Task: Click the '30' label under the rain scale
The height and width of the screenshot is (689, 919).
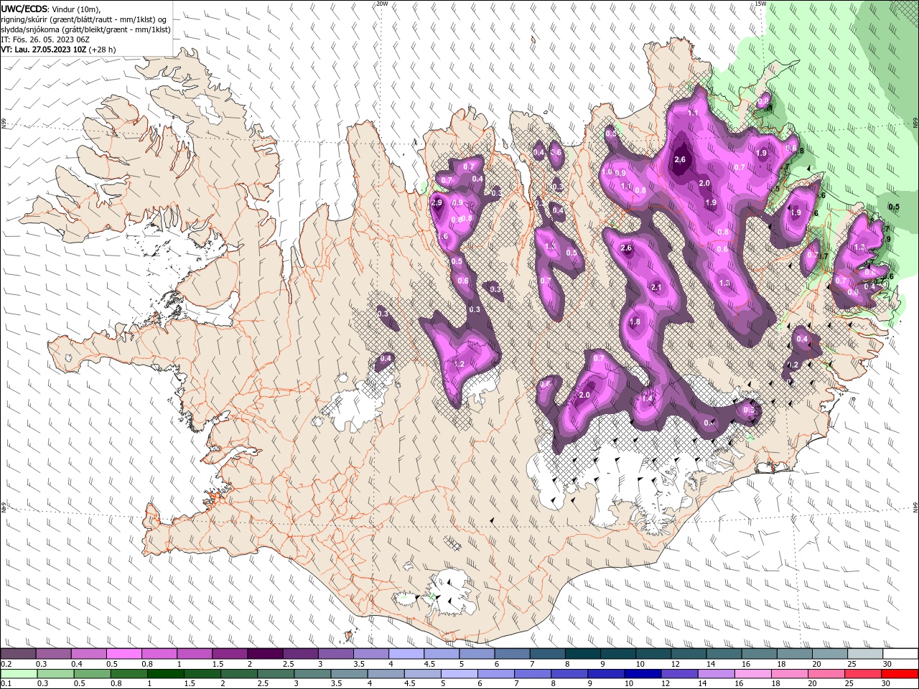Action: (887, 684)
